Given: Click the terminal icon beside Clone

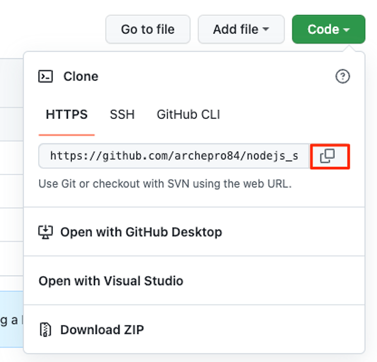Looking at the screenshot, I should [x=45, y=76].
